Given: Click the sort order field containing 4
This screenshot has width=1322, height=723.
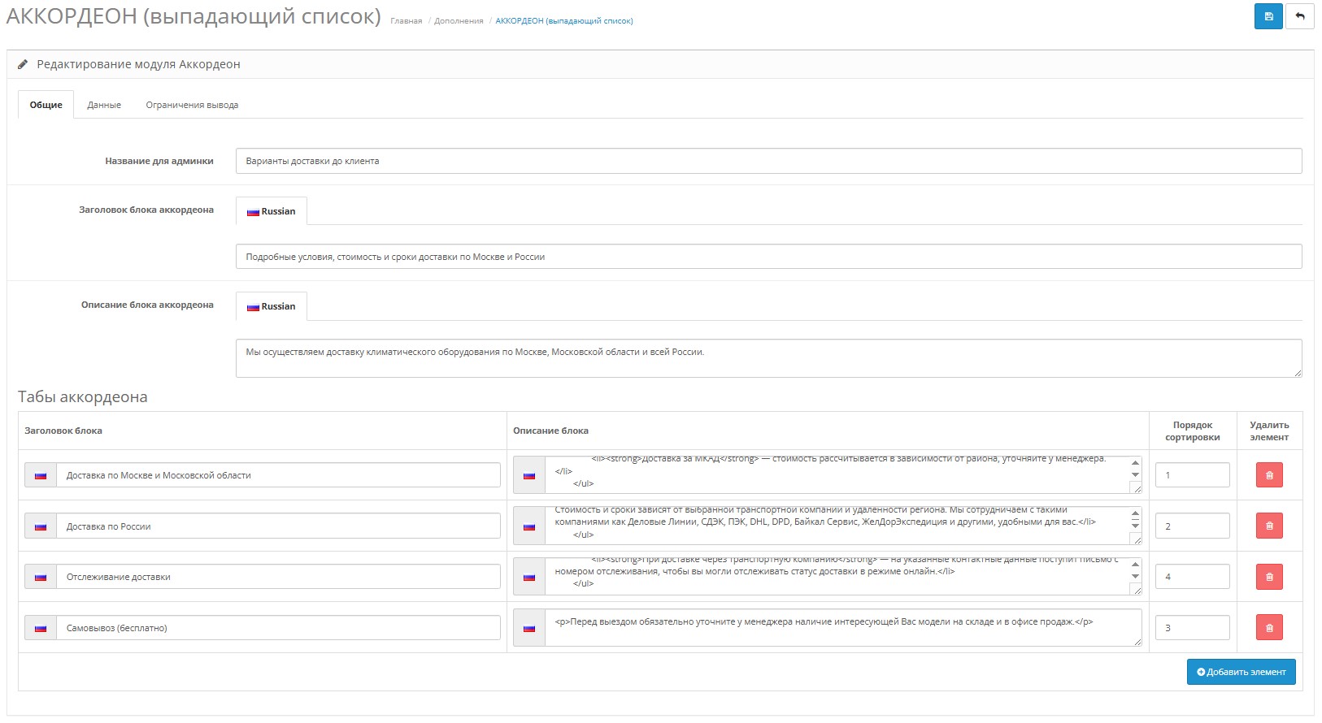Looking at the screenshot, I should tap(1192, 577).
